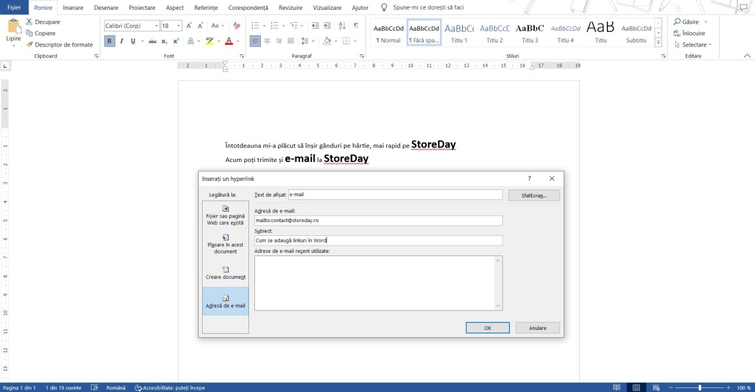Click hyperlink dialog help question mark
This screenshot has height=392, width=755.
(529, 178)
